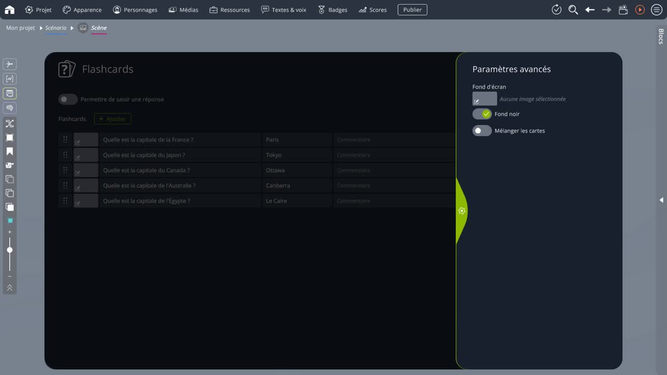The height and width of the screenshot is (375, 667).
Task: Click the fit-to-frame icon
Action: click(9, 137)
